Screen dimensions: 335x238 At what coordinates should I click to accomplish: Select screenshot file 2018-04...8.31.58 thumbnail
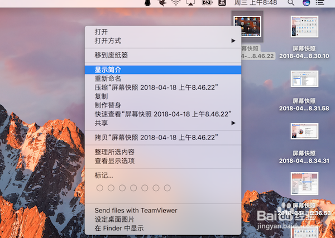304,79
